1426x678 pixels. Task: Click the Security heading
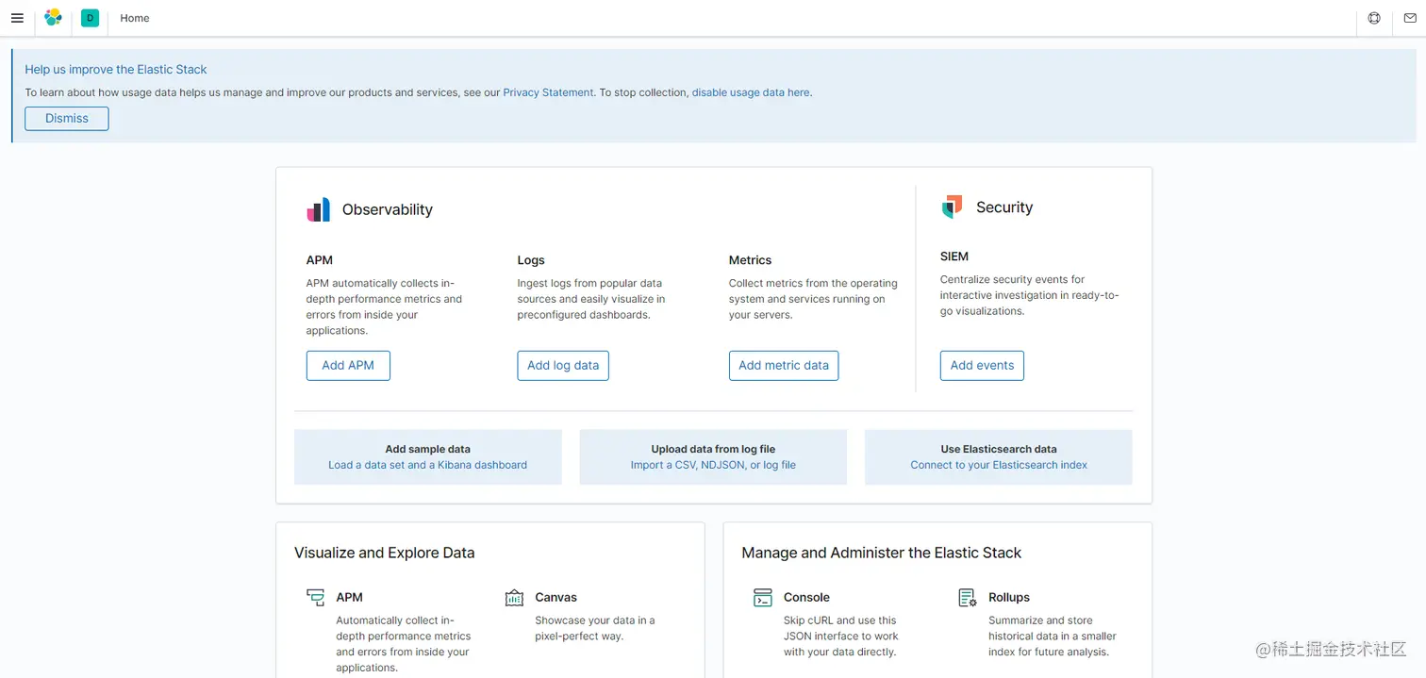tap(1004, 207)
